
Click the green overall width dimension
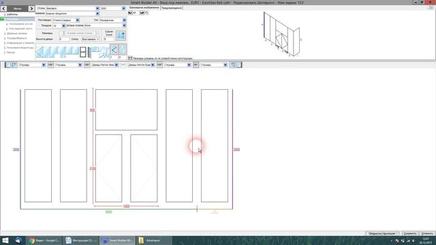(x=109, y=212)
